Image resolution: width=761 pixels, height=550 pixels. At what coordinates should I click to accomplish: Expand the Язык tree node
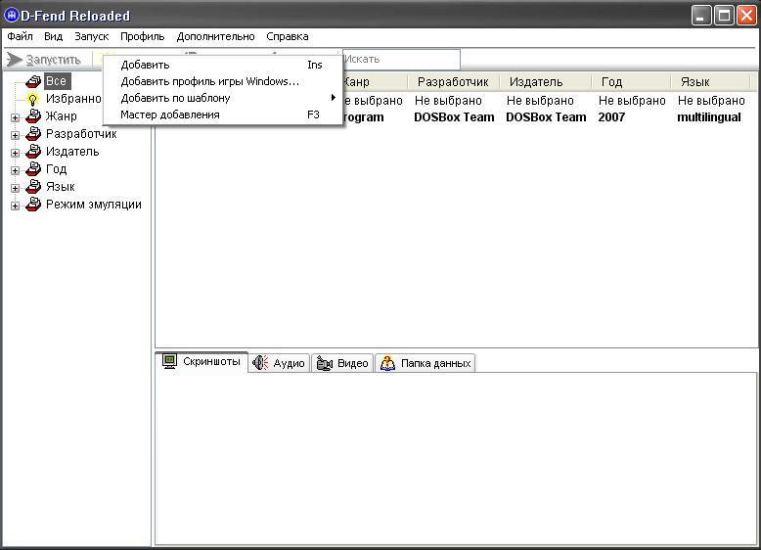coord(15,188)
